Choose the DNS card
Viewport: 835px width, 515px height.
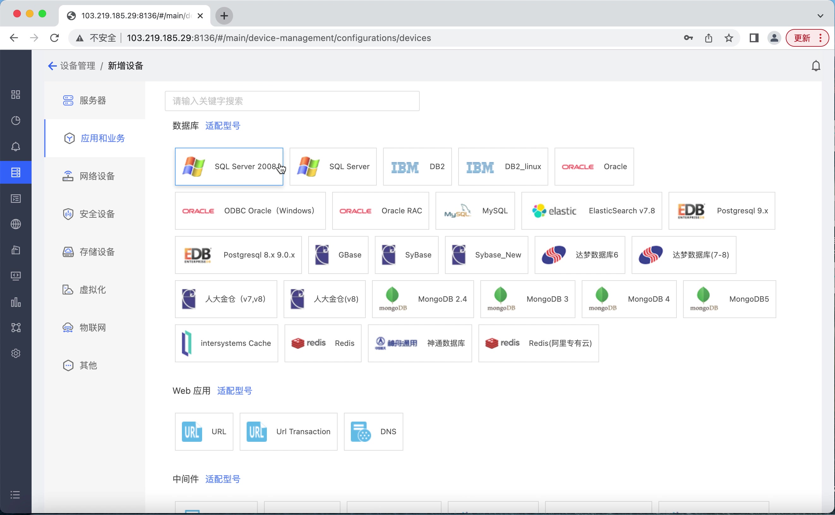(x=373, y=432)
